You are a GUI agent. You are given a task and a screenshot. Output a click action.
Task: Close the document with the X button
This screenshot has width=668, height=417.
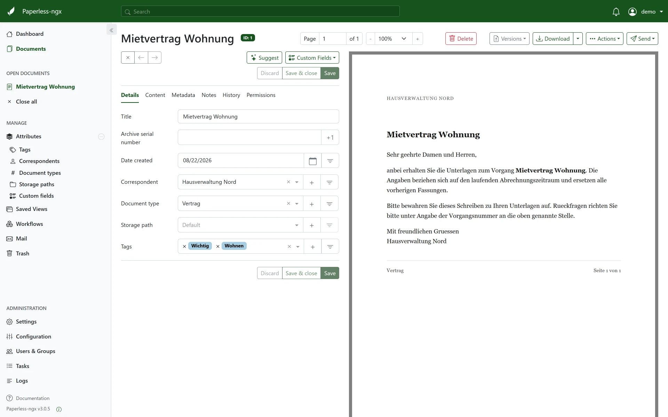[128, 58]
